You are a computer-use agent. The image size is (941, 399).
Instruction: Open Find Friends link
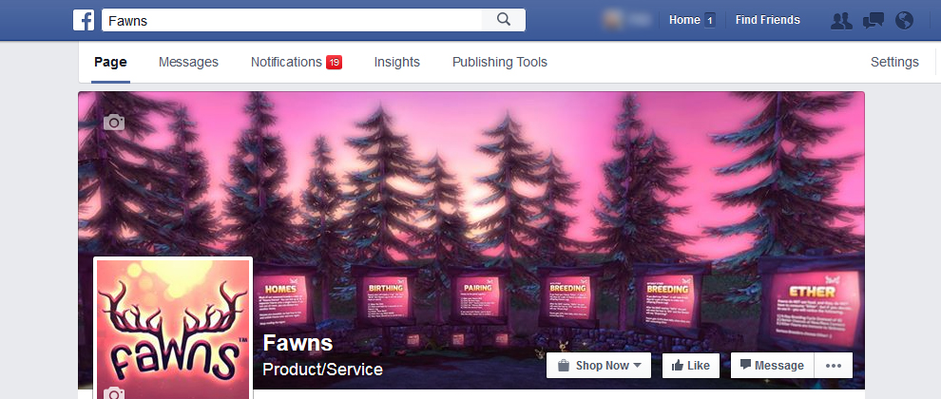768,20
